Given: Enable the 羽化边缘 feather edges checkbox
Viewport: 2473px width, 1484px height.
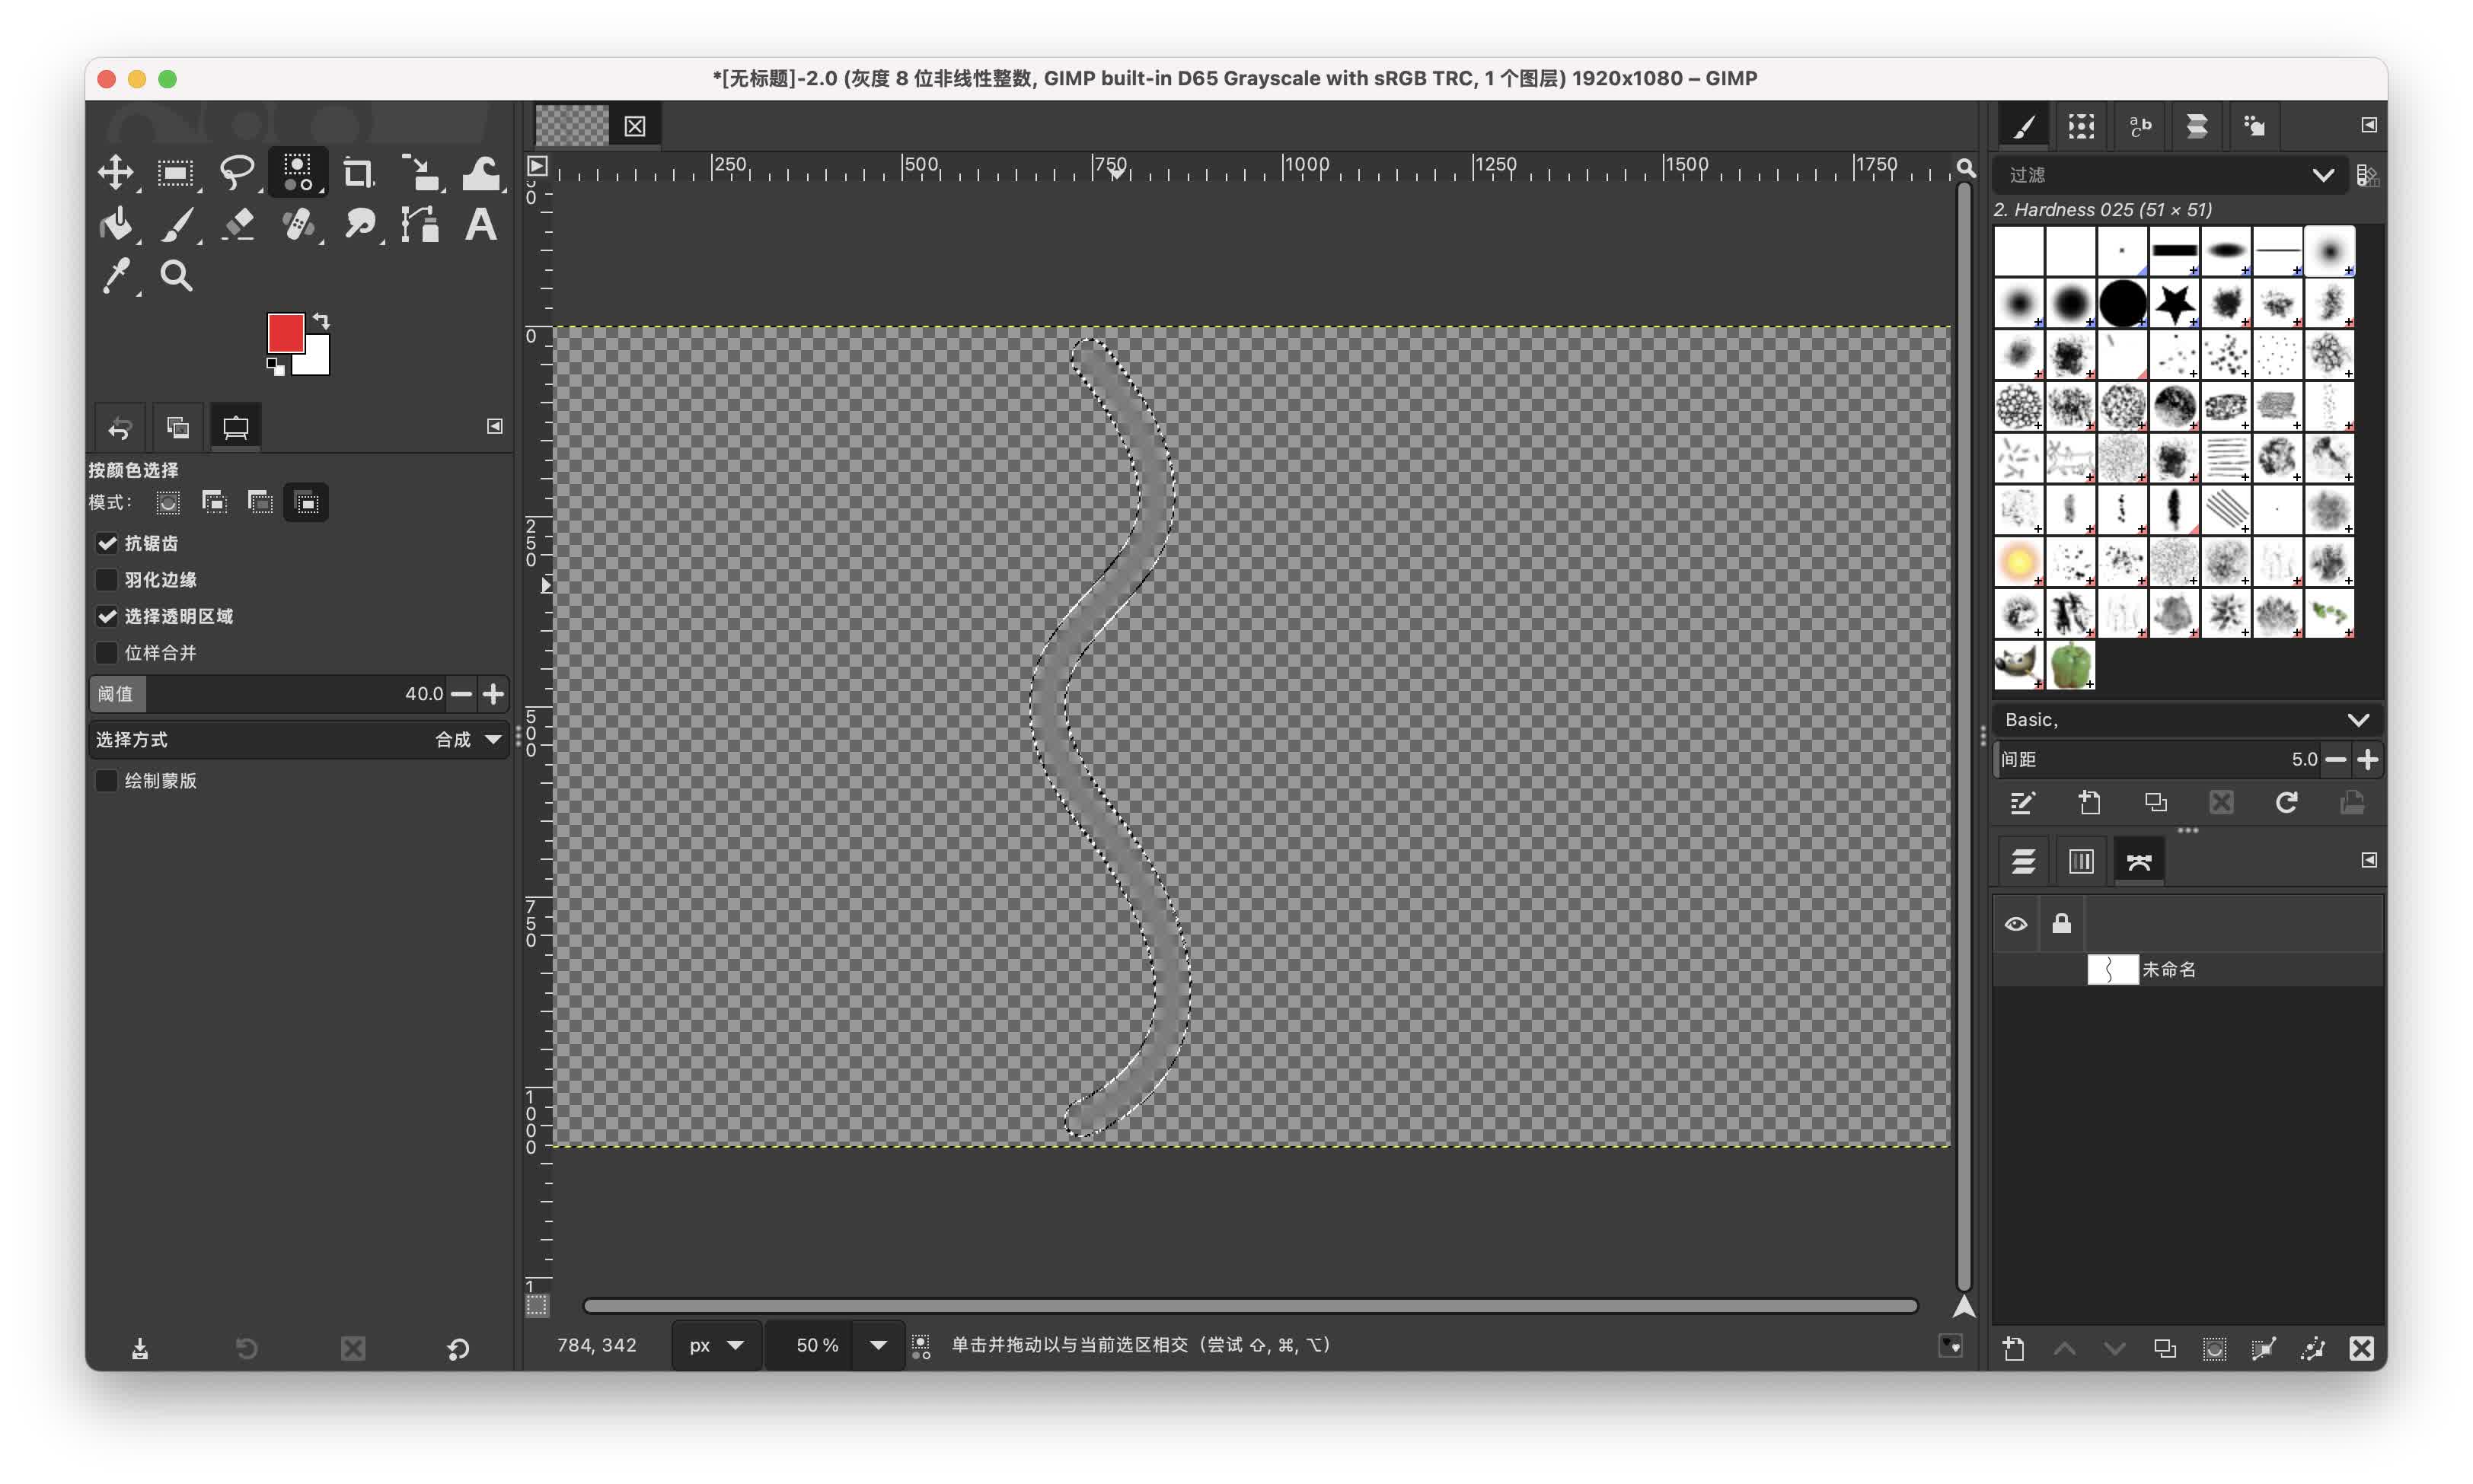Looking at the screenshot, I should point(107,580).
